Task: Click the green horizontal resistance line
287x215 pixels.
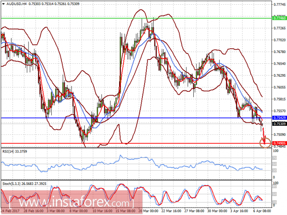Action: tap(136, 18)
